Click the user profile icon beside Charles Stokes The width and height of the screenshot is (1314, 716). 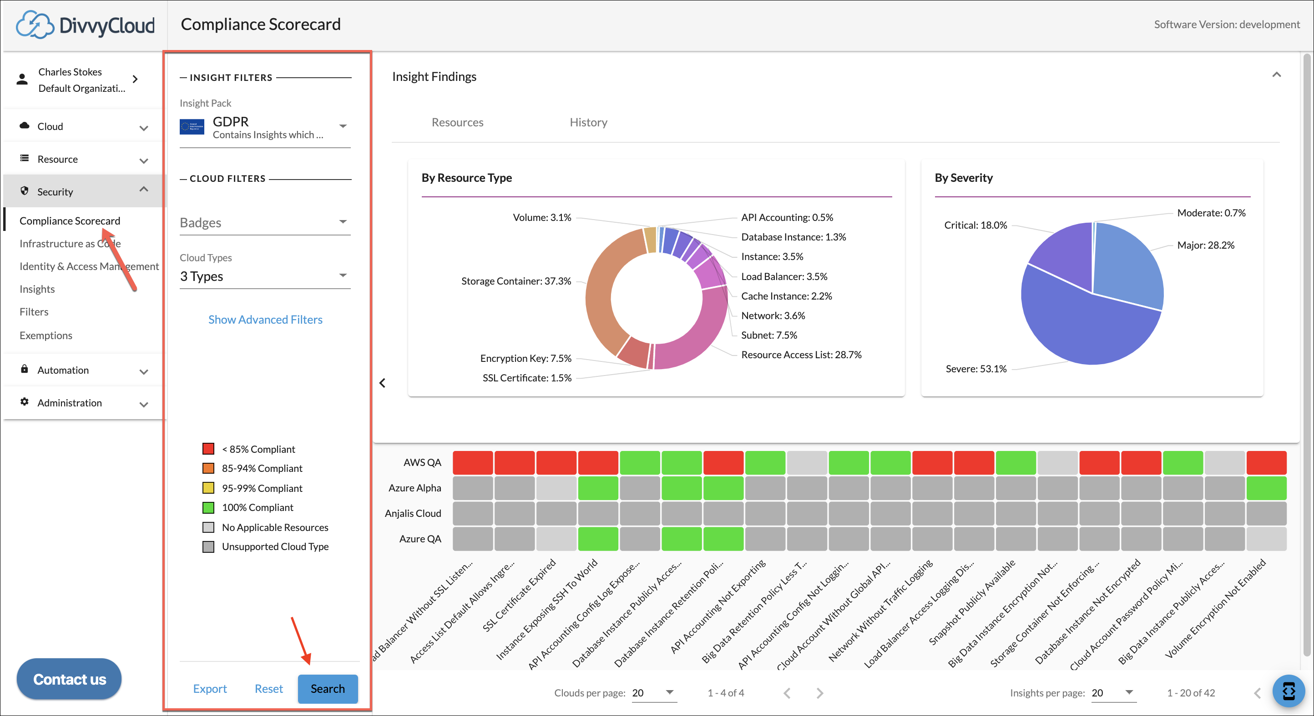[21, 79]
